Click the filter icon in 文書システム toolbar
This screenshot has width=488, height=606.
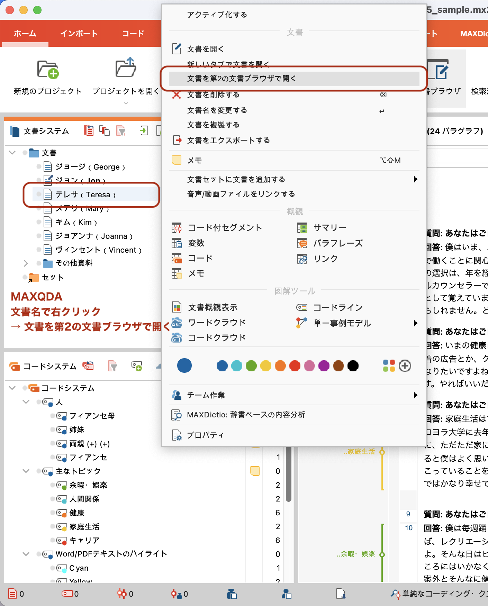pos(121,131)
